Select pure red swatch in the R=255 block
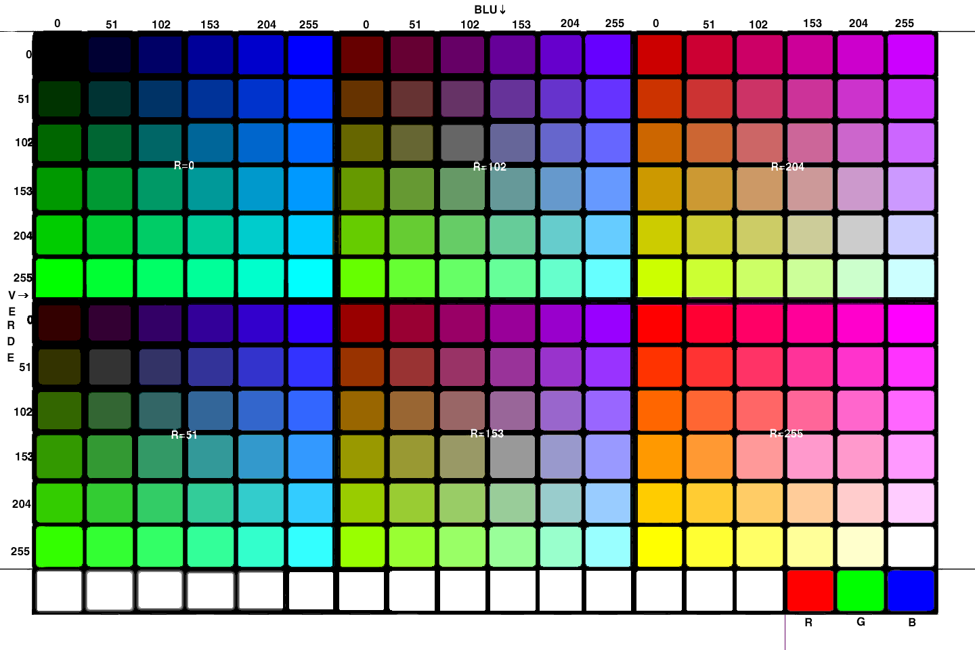This screenshot has height=650, width=975. [659, 323]
